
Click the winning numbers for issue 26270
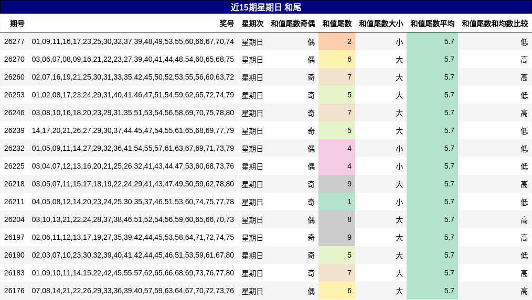(x=133, y=60)
